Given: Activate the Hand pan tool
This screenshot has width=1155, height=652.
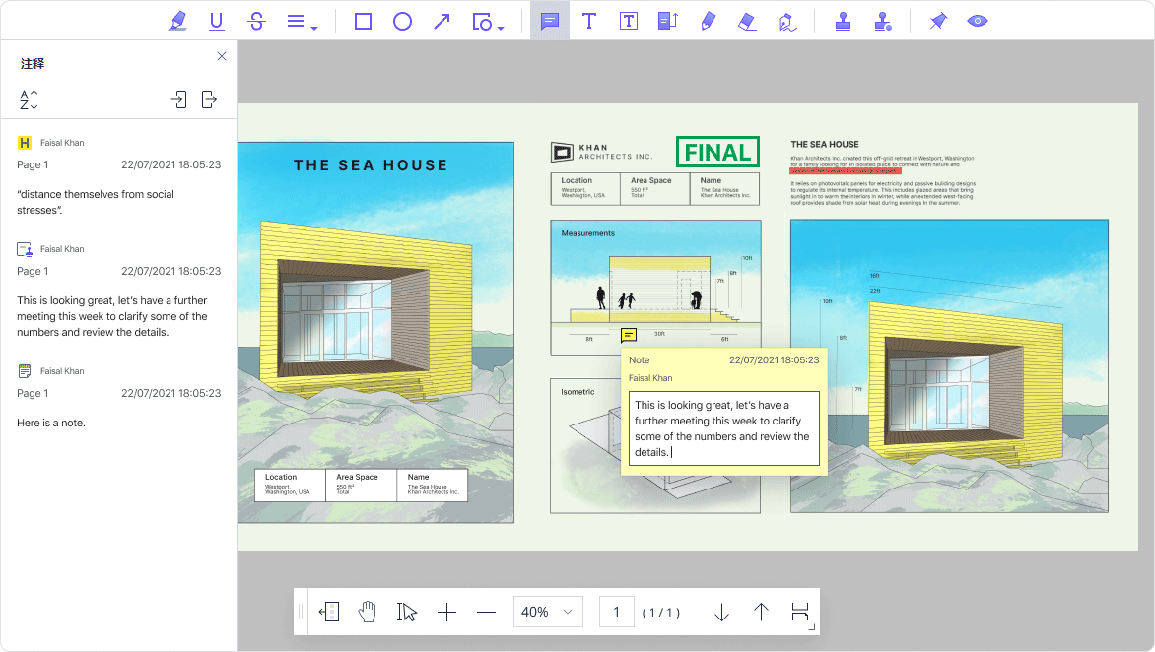Looking at the screenshot, I should [x=368, y=612].
